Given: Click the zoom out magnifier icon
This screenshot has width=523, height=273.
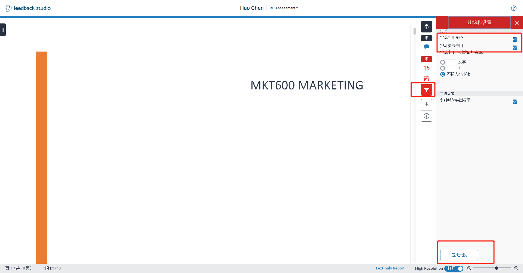Looking at the screenshot, I should (469, 268).
